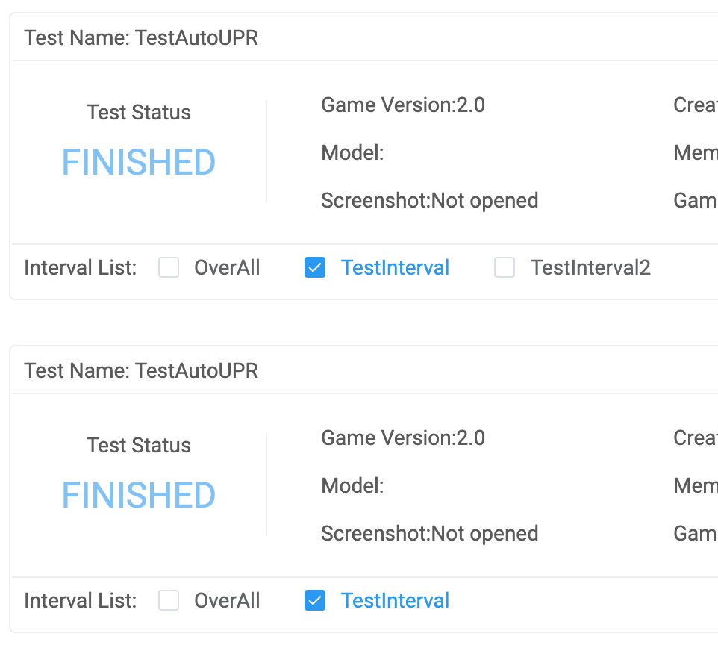Enable OverAll checkbox in first test card
The image size is (718, 654).
(169, 268)
